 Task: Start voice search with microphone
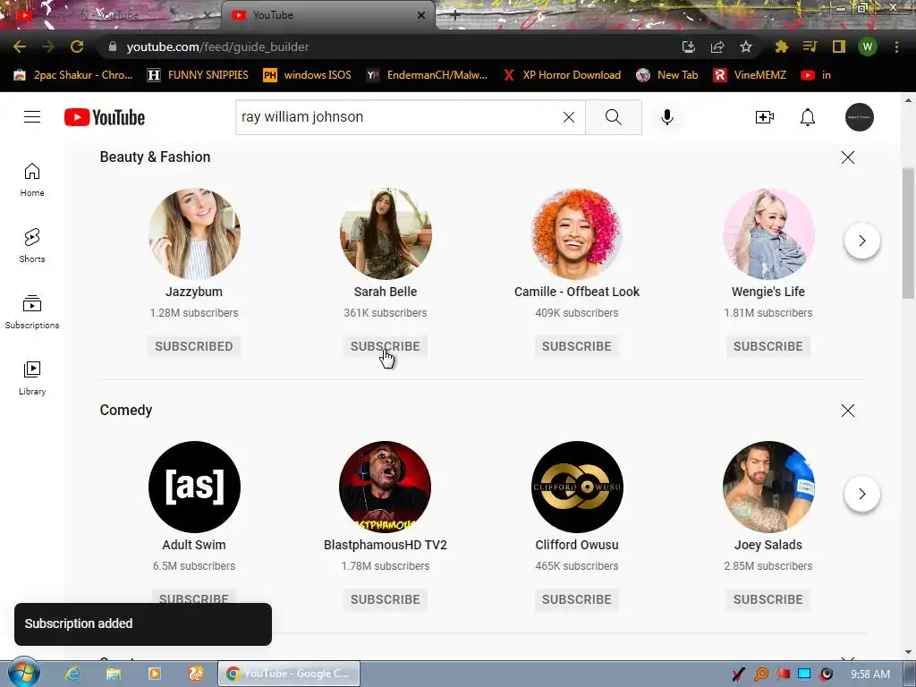tap(666, 117)
